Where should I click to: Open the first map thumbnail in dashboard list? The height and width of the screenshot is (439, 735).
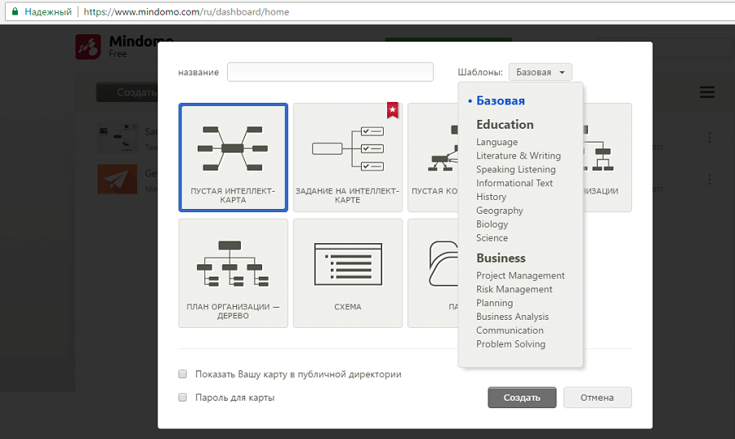tap(117, 137)
